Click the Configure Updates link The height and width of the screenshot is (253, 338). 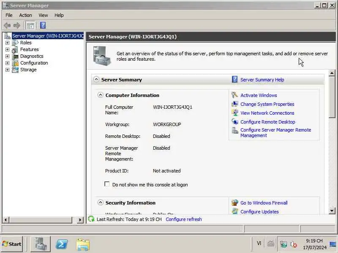pyautogui.click(x=259, y=212)
